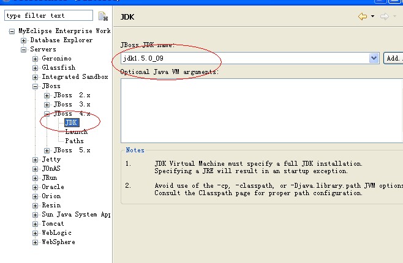This screenshot has width=403, height=263.
Task: Click the Add button beside JDK name
Action: pos(393,58)
